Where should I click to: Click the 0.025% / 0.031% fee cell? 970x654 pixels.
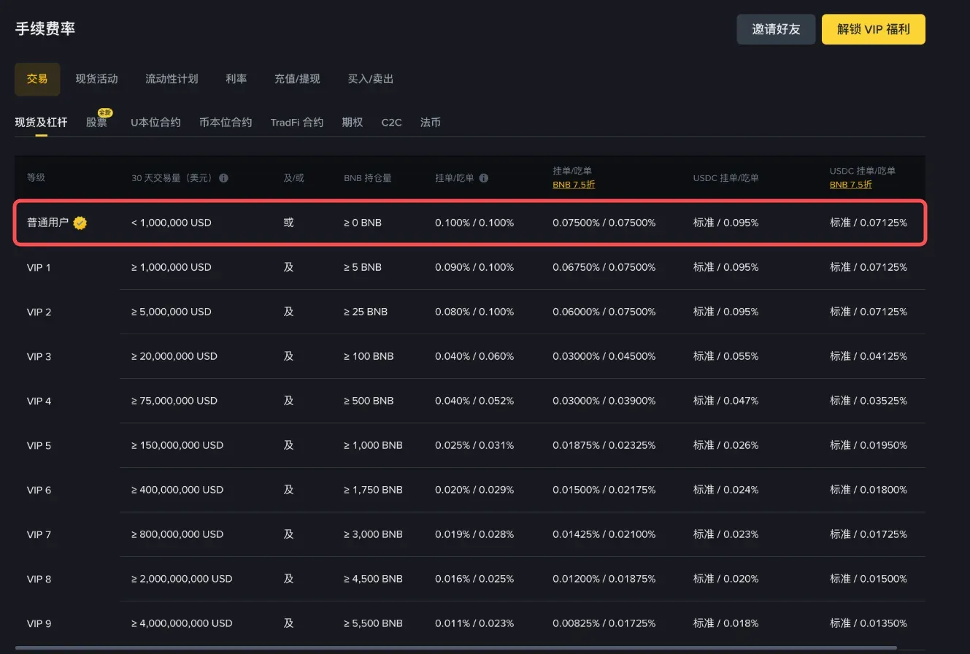(x=474, y=445)
